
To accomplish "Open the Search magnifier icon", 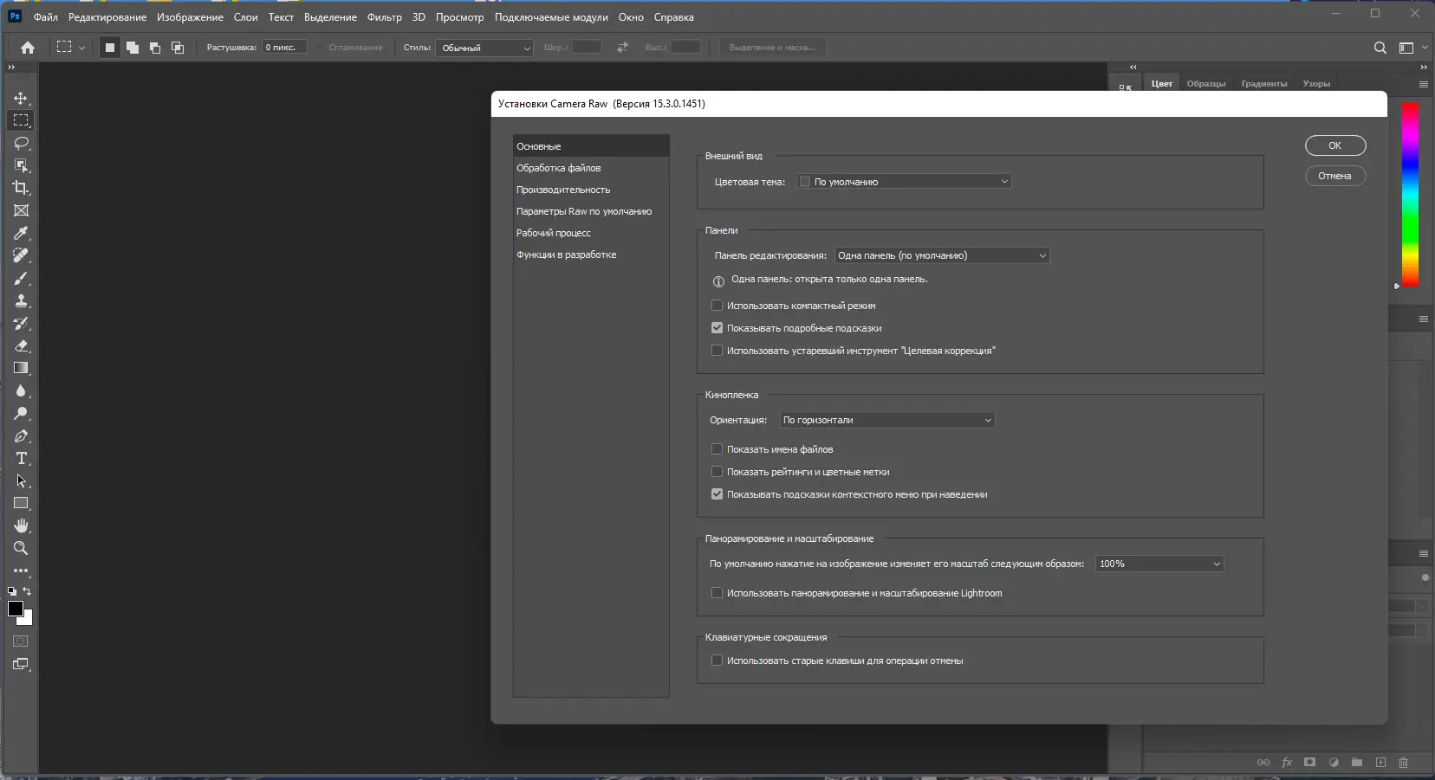I will 1380,48.
